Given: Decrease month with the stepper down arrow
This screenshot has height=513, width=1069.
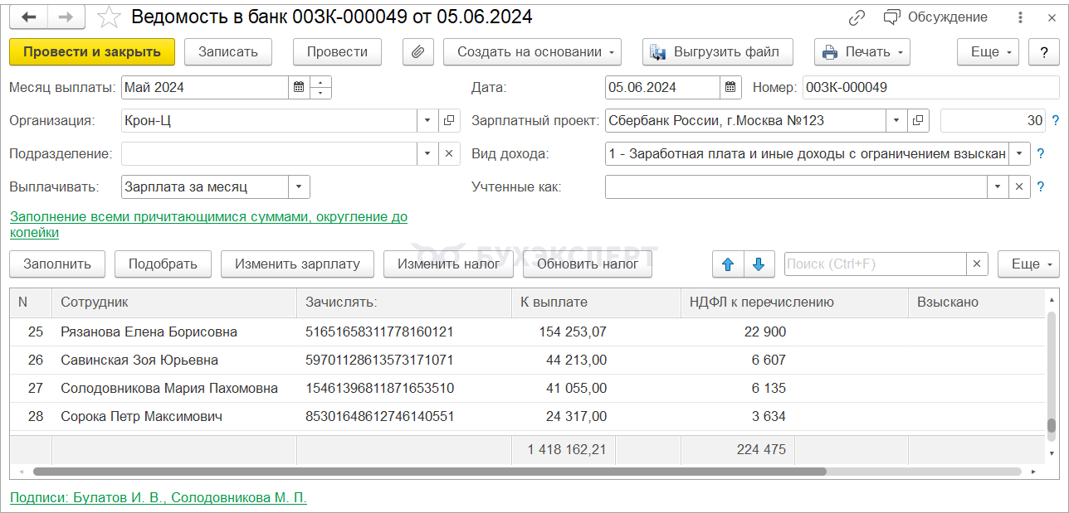Looking at the screenshot, I should [x=320, y=93].
